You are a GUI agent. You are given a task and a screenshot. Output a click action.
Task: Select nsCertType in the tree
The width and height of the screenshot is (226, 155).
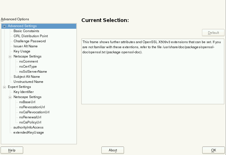click(x=28, y=67)
